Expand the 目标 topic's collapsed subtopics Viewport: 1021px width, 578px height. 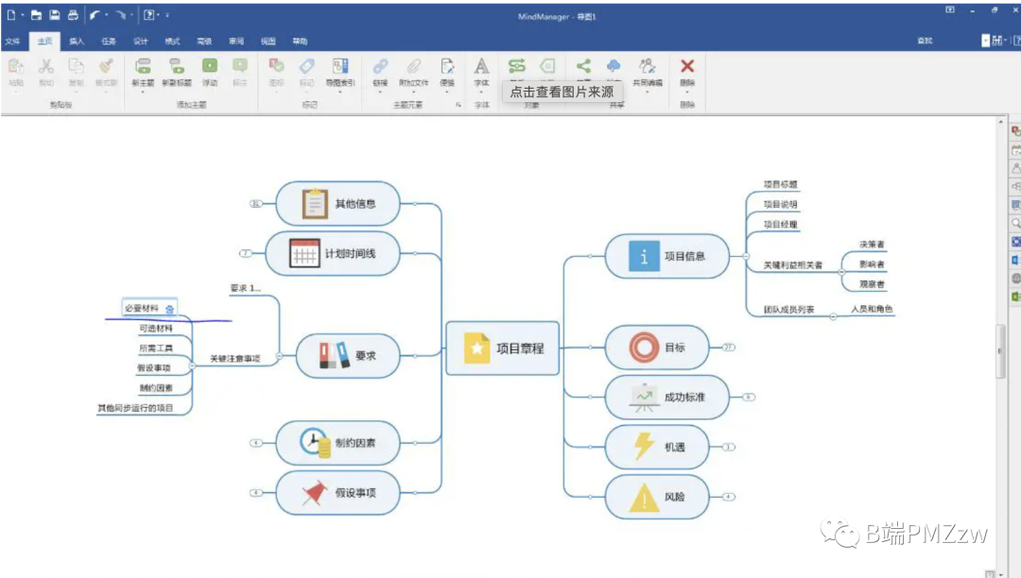click(x=728, y=348)
